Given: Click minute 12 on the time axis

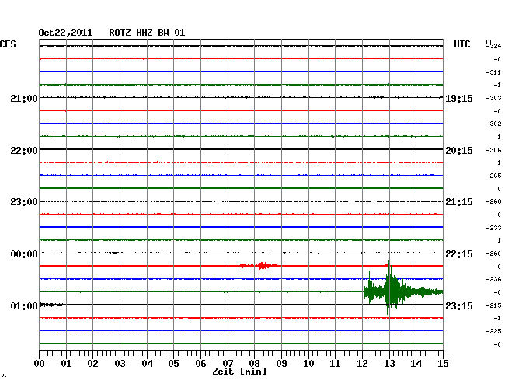Looking at the screenshot, I should [x=362, y=363].
